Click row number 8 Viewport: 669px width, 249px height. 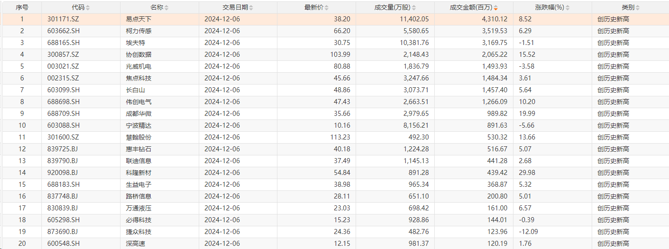click(22, 102)
